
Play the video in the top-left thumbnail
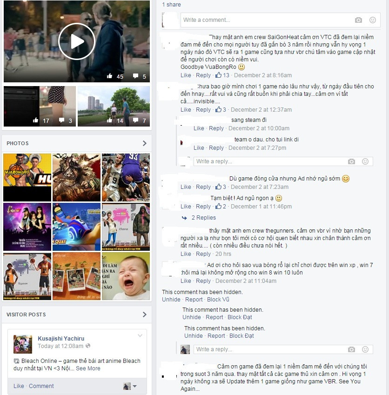coord(77,42)
